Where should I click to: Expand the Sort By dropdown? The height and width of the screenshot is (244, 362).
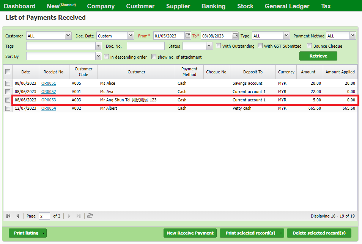pyautogui.click(x=98, y=56)
